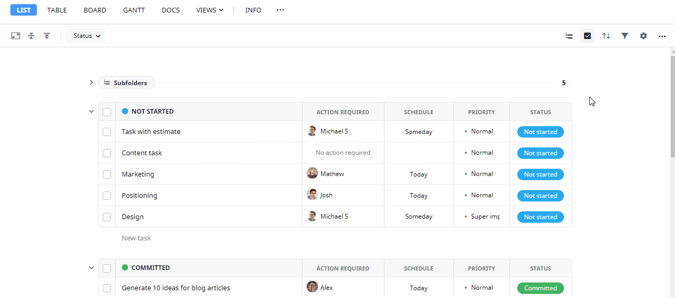Open the fullscreen expand view icon
Image resolution: width=675 pixels, height=297 pixels.
pos(16,36)
